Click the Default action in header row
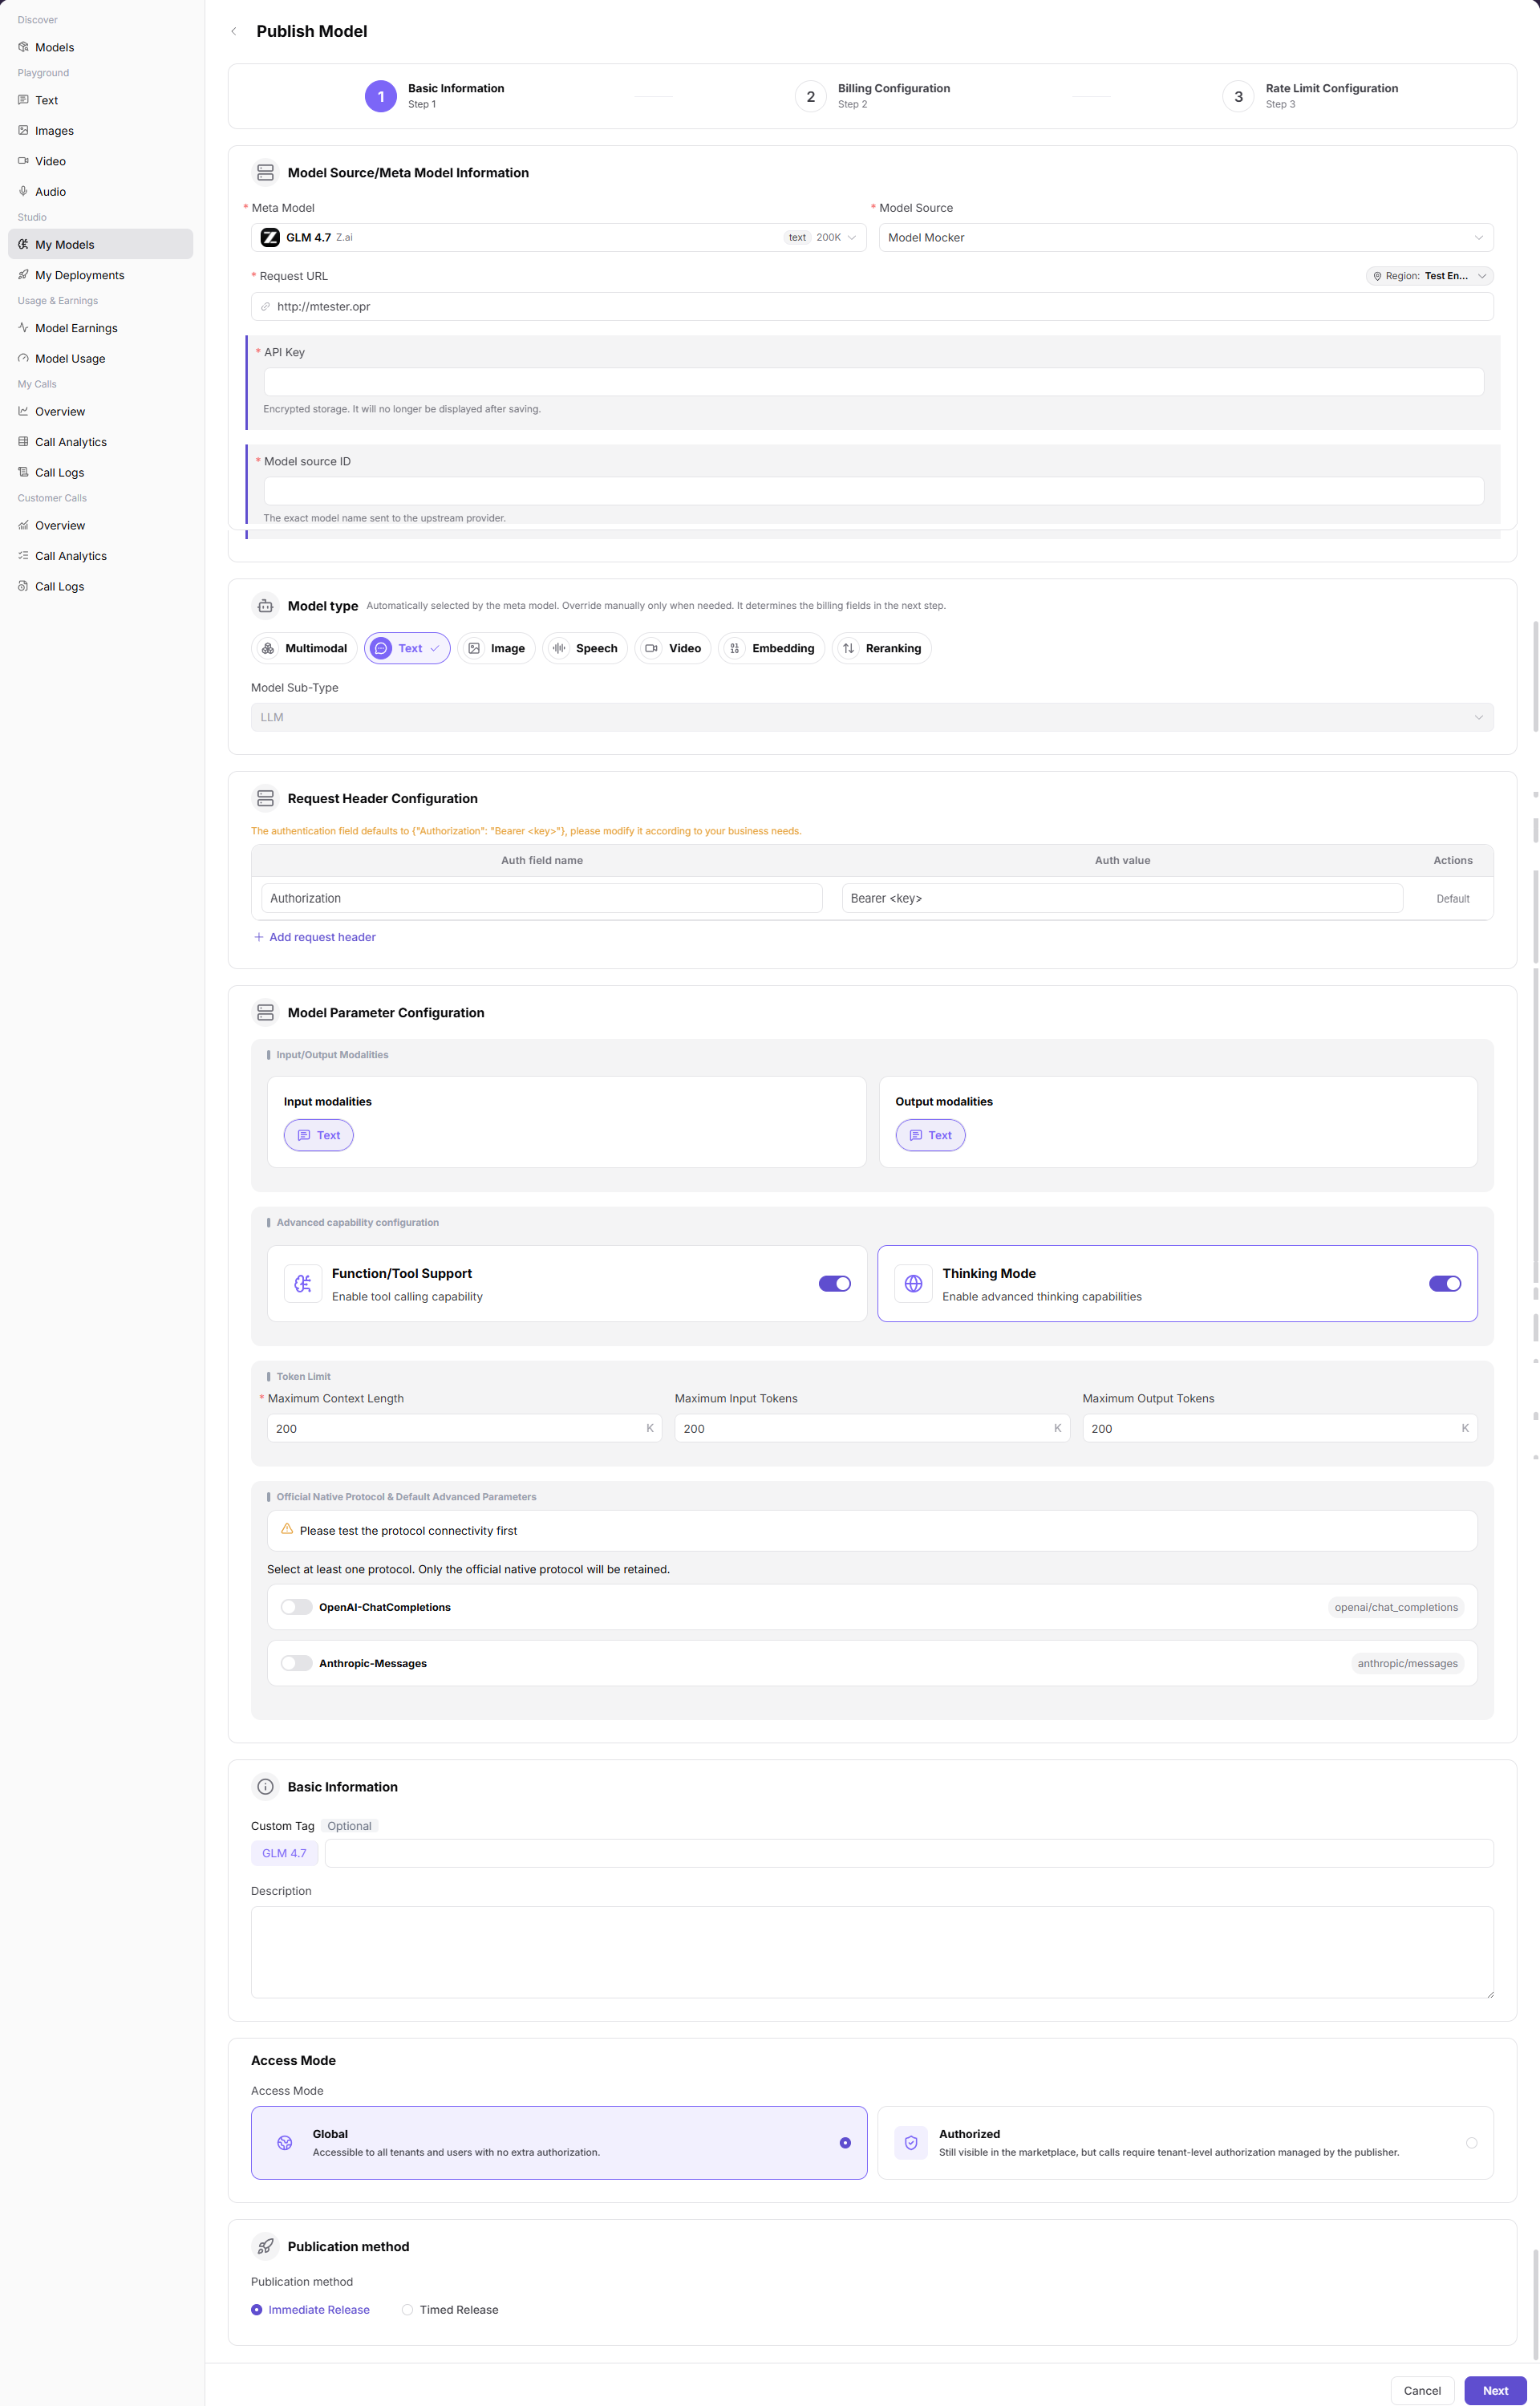 click(x=1452, y=898)
